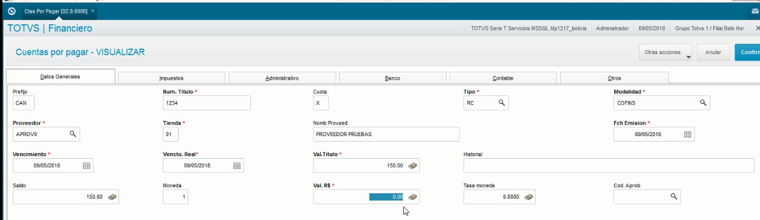This screenshot has height=220, width=760.
Task: Click TOTVS Serie T Servicios MSSQL label
Action: pyautogui.click(x=529, y=29)
